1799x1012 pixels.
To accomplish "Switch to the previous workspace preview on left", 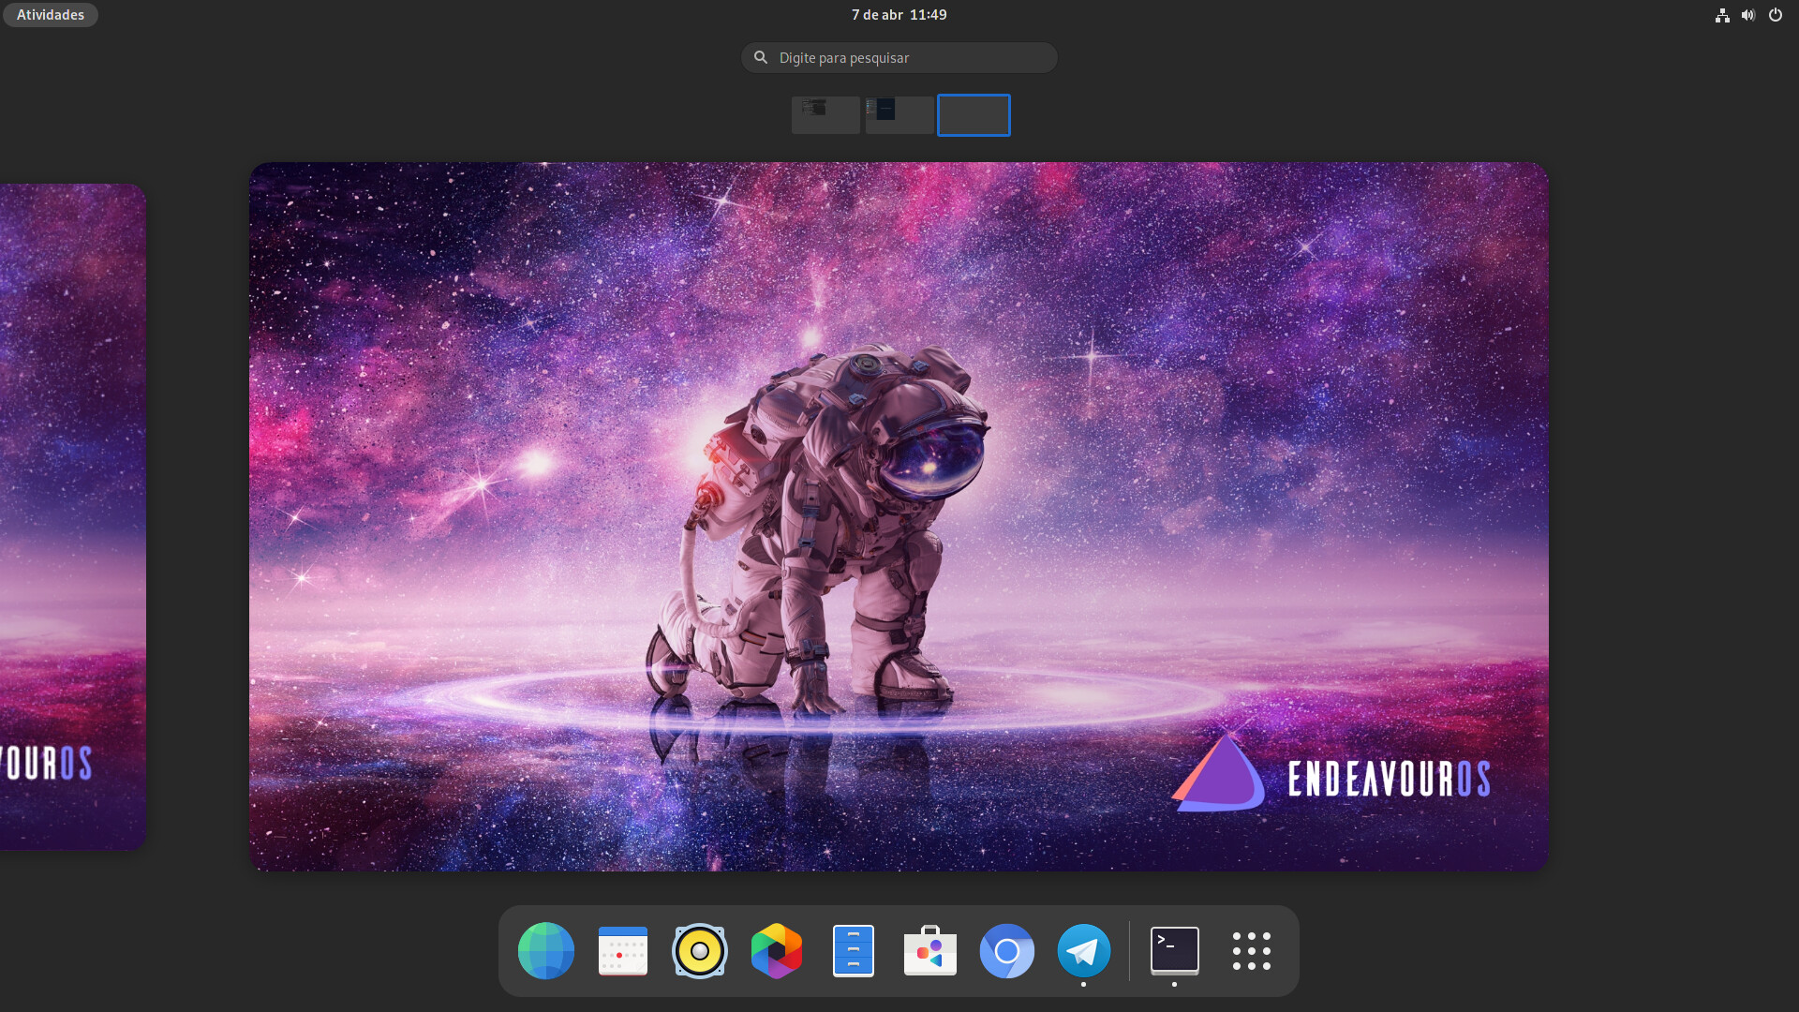I will tap(73, 516).
